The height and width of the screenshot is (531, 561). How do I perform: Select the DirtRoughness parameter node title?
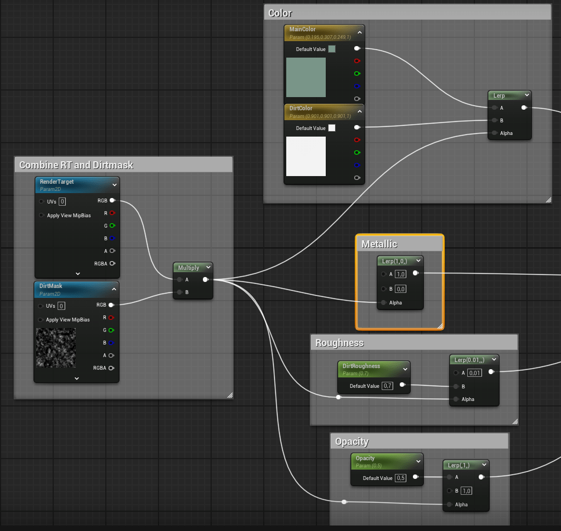pyautogui.click(x=361, y=366)
